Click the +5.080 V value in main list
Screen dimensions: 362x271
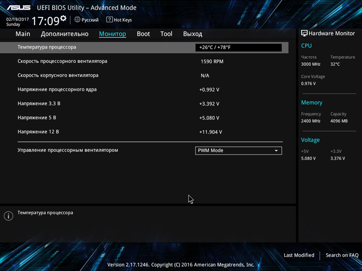pos(209,118)
